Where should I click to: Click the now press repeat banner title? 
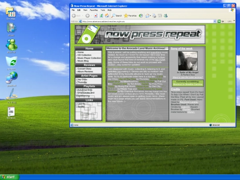pyautogui.click(x=153, y=34)
